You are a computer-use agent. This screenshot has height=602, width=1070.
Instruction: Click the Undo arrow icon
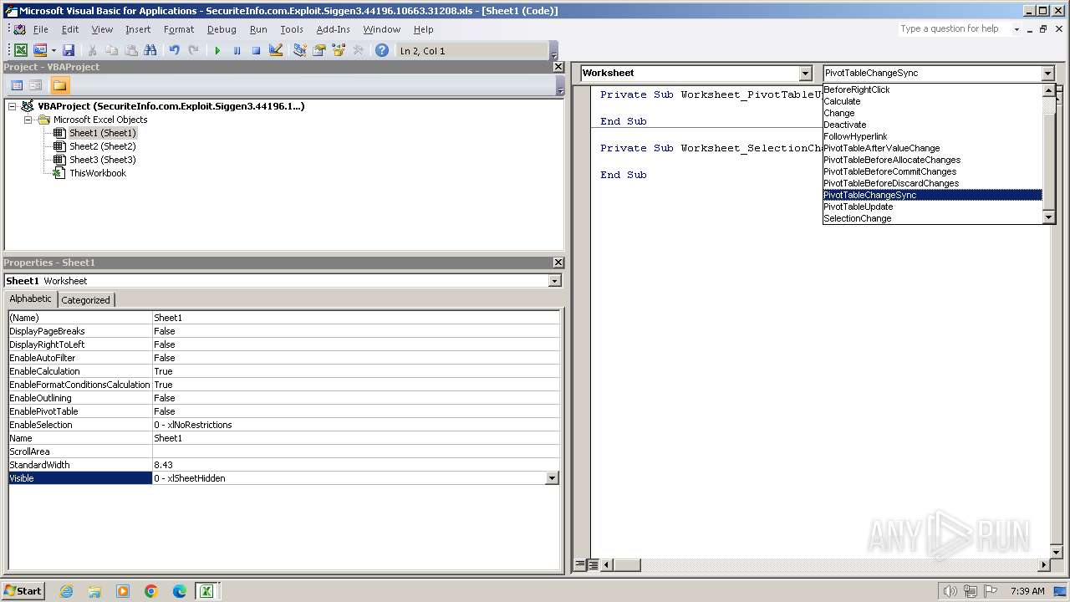tap(174, 50)
